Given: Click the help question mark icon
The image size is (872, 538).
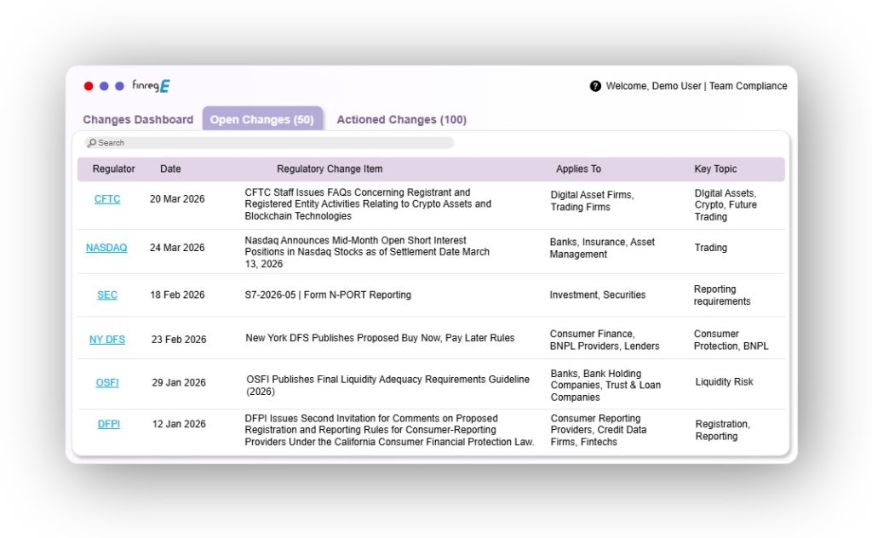Looking at the screenshot, I should point(595,86).
